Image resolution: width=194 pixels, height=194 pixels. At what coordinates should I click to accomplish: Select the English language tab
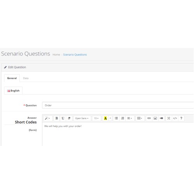pos(13,91)
